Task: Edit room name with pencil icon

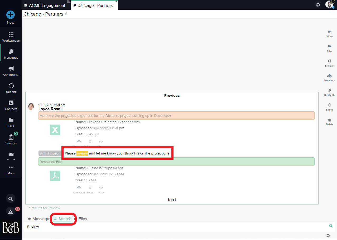Action: (x=66, y=14)
